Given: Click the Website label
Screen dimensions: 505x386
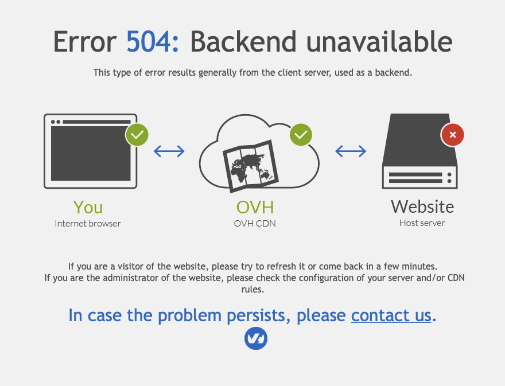Looking at the screenshot, I should coord(422,206).
